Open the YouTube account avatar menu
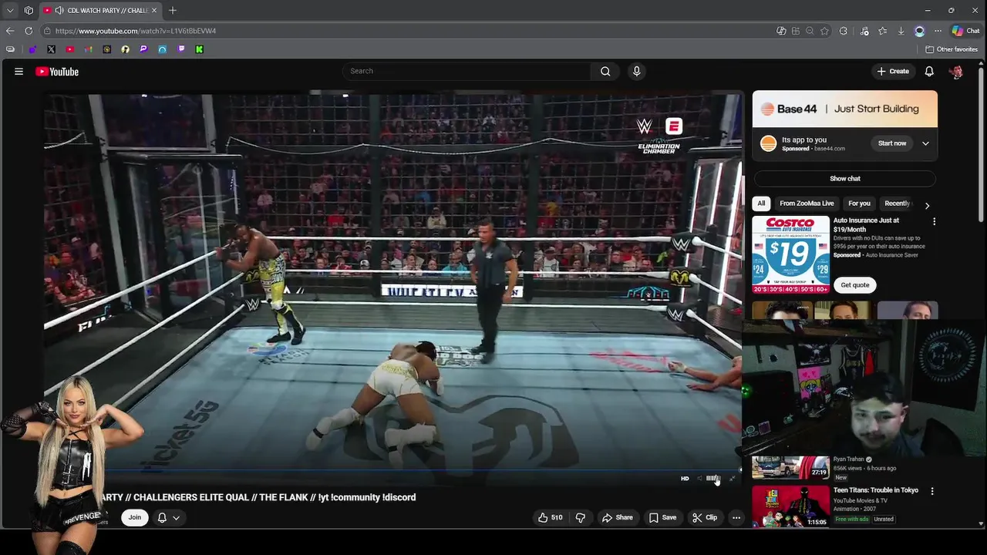 click(x=956, y=71)
